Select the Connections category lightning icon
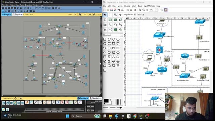Viewport: 215px width, 121px height. click(x=15, y=103)
